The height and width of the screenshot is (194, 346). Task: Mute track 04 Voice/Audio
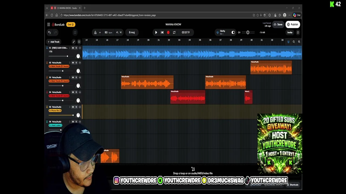pos(73,92)
